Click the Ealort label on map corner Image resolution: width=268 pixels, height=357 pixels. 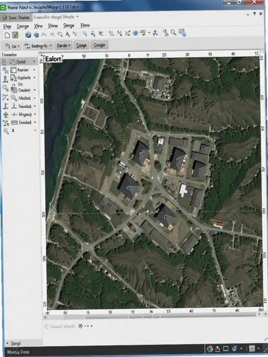click(53, 59)
